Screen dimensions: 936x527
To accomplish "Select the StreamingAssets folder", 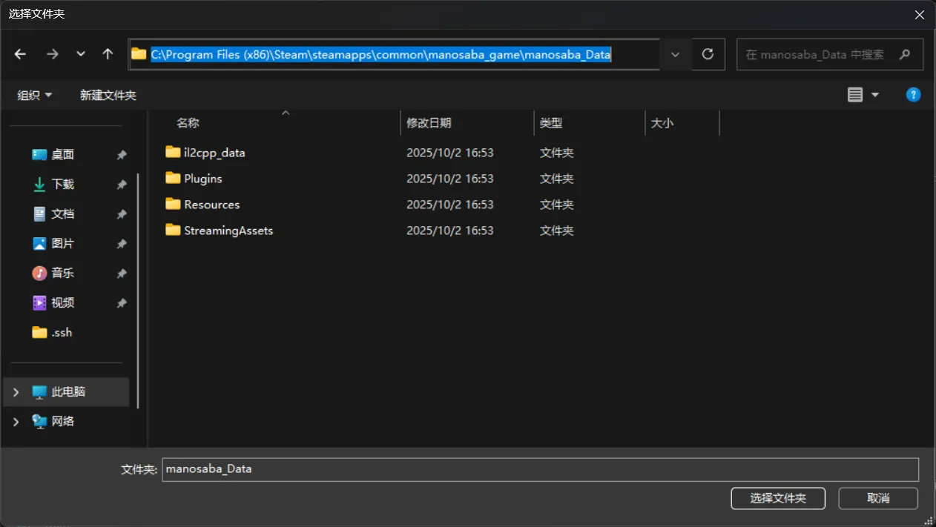I will point(228,231).
